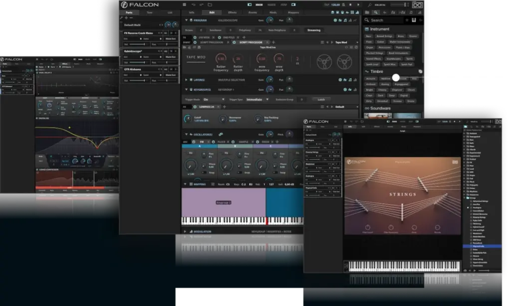The height and width of the screenshot is (306, 511).
Task: Open the Trigger Sync Immediate dropdown
Action: 257,99
